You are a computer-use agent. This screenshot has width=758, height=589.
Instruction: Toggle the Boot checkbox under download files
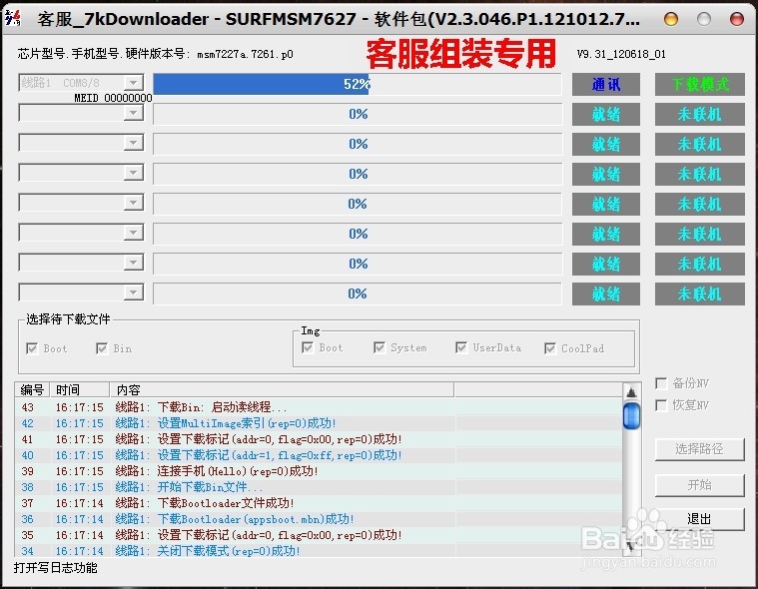click(32, 348)
